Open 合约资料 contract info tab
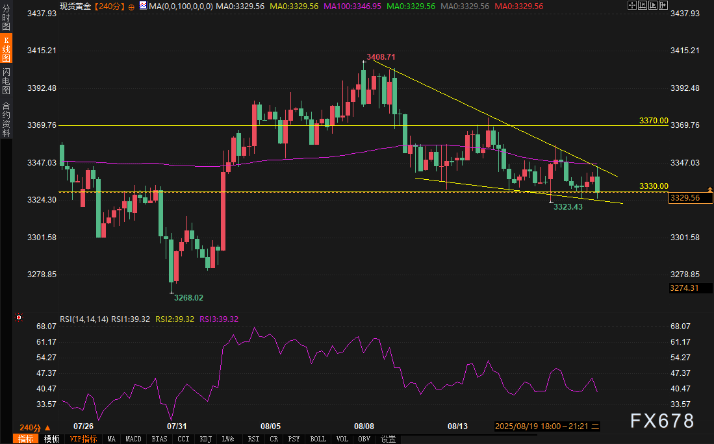 (x=6, y=119)
